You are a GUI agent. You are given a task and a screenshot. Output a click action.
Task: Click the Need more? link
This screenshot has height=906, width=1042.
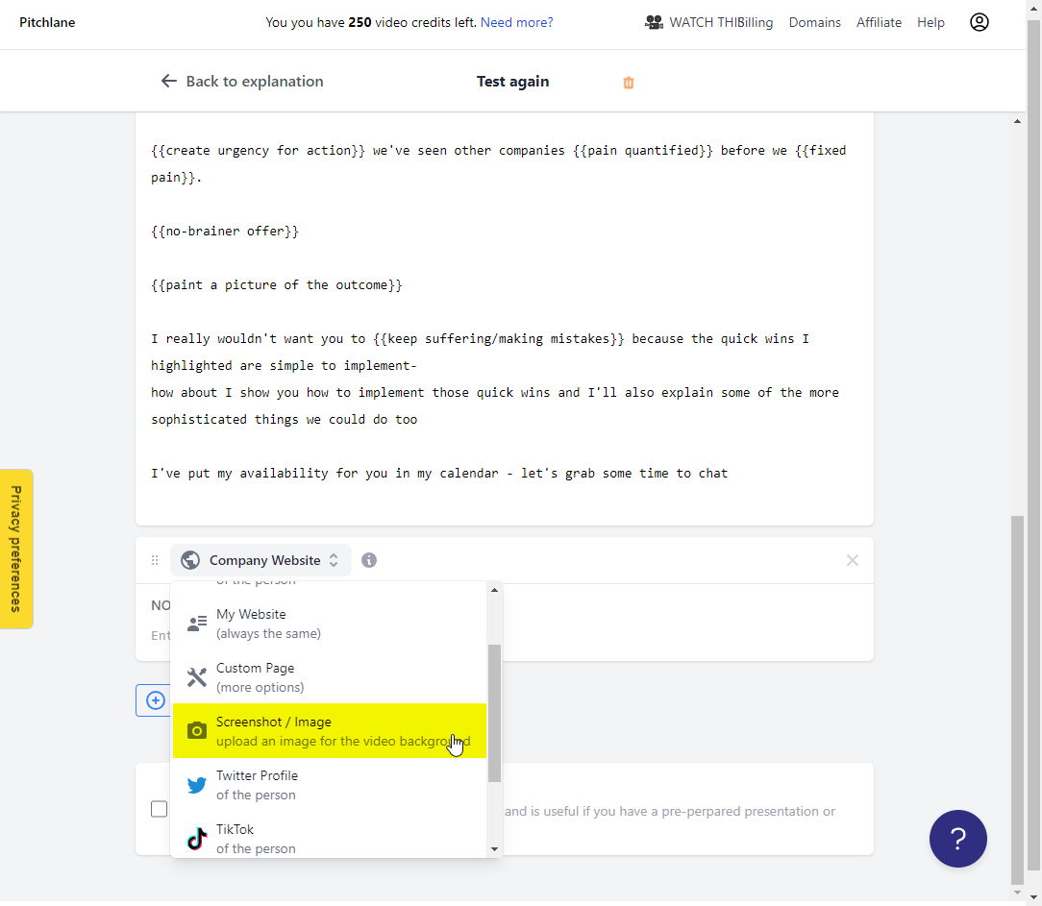(x=516, y=23)
